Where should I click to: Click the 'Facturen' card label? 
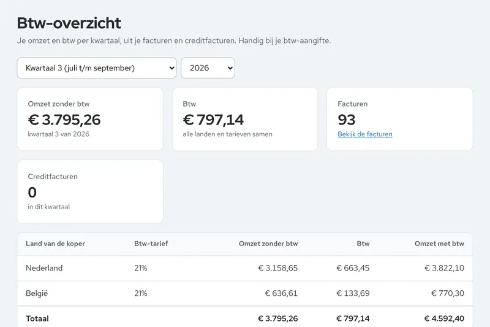tap(353, 104)
